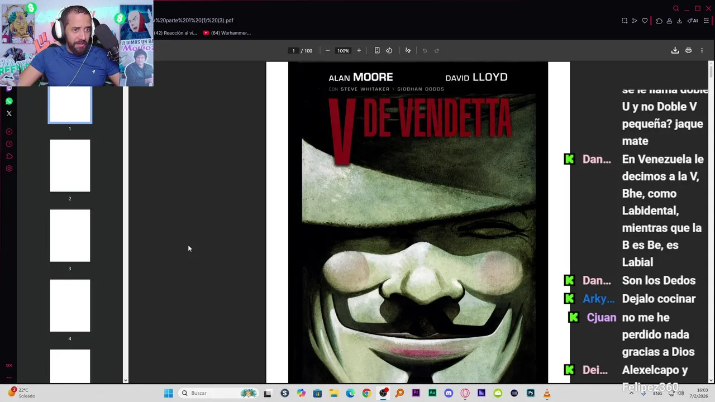
Task: Open Microsoft Edge from the taskbar
Action: click(350, 393)
